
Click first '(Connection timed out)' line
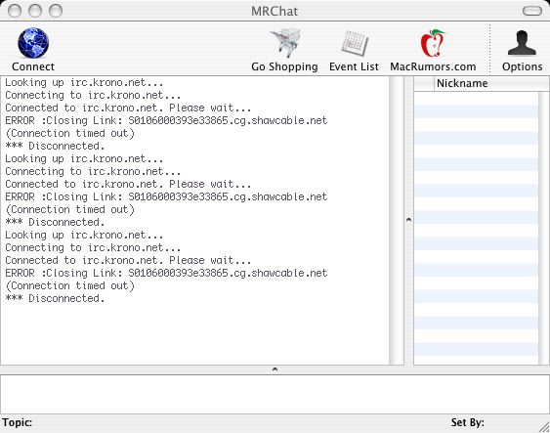click(x=69, y=133)
